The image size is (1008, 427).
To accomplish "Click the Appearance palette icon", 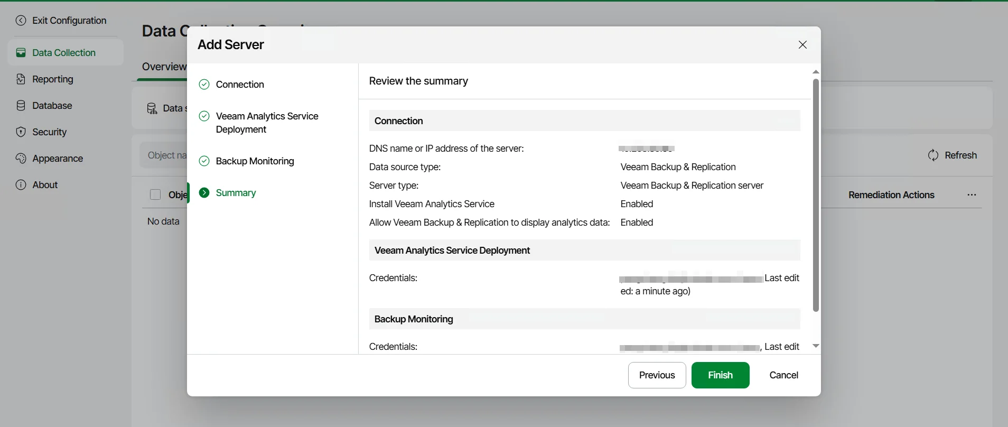I will 21,159.
